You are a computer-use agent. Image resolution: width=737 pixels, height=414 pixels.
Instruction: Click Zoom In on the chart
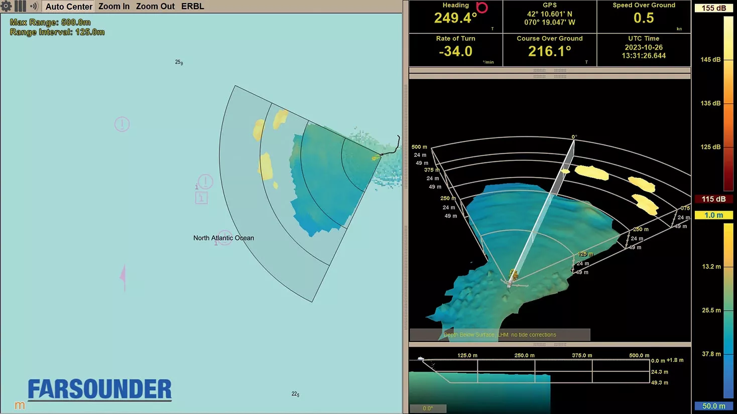[x=114, y=7]
